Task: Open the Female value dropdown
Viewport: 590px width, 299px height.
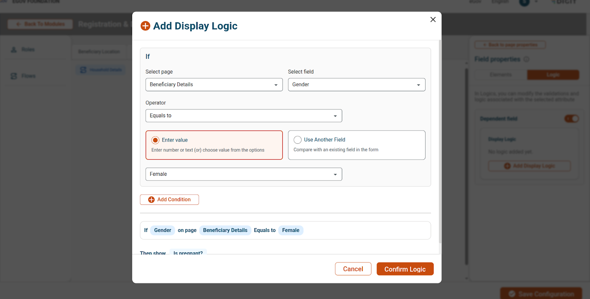Action: coord(243,174)
